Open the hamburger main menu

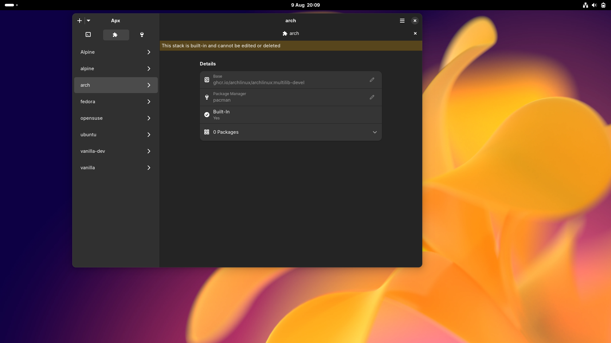click(402, 21)
